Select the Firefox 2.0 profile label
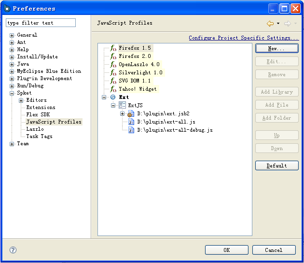This screenshot has height=263, width=304. click(x=135, y=56)
